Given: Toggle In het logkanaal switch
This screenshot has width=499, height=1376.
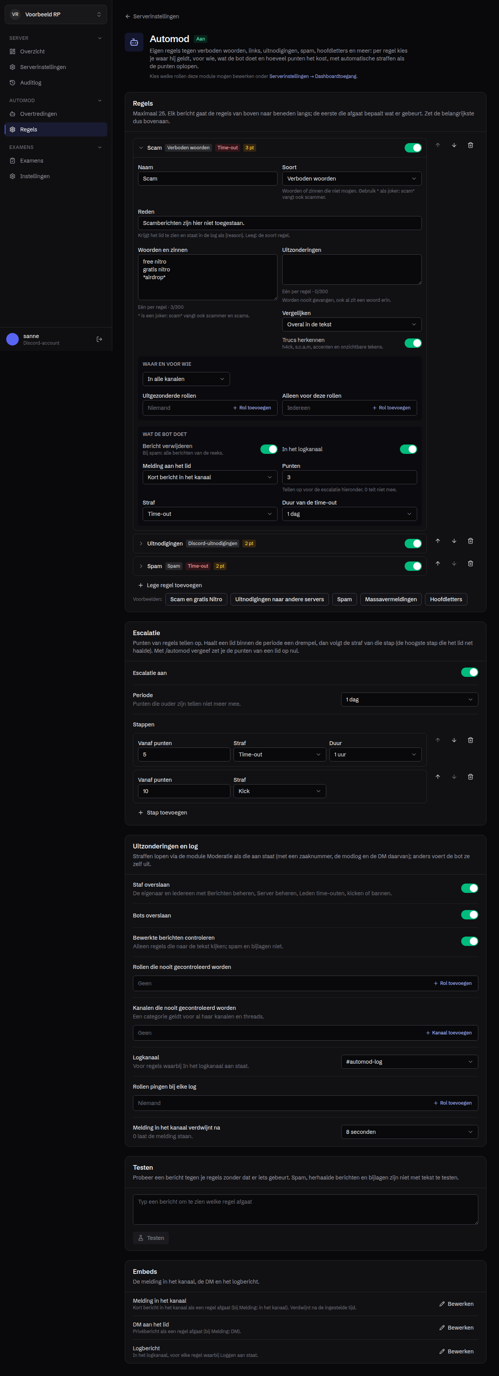Looking at the screenshot, I should (408, 449).
